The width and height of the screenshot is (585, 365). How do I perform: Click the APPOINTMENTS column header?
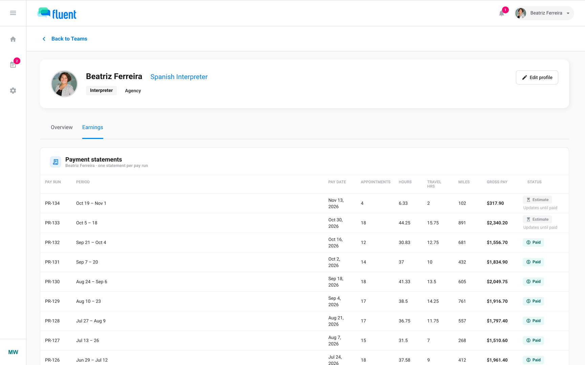[x=375, y=182]
